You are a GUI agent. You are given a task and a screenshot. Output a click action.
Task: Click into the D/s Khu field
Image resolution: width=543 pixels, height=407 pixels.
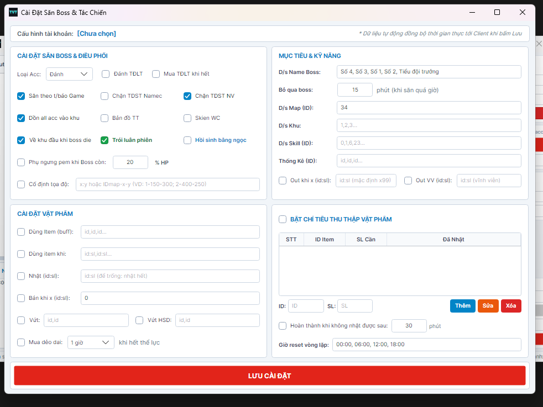click(x=429, y=125)
